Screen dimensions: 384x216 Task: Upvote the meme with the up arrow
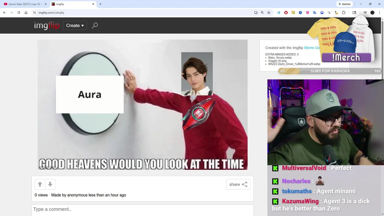coord(40,184)
